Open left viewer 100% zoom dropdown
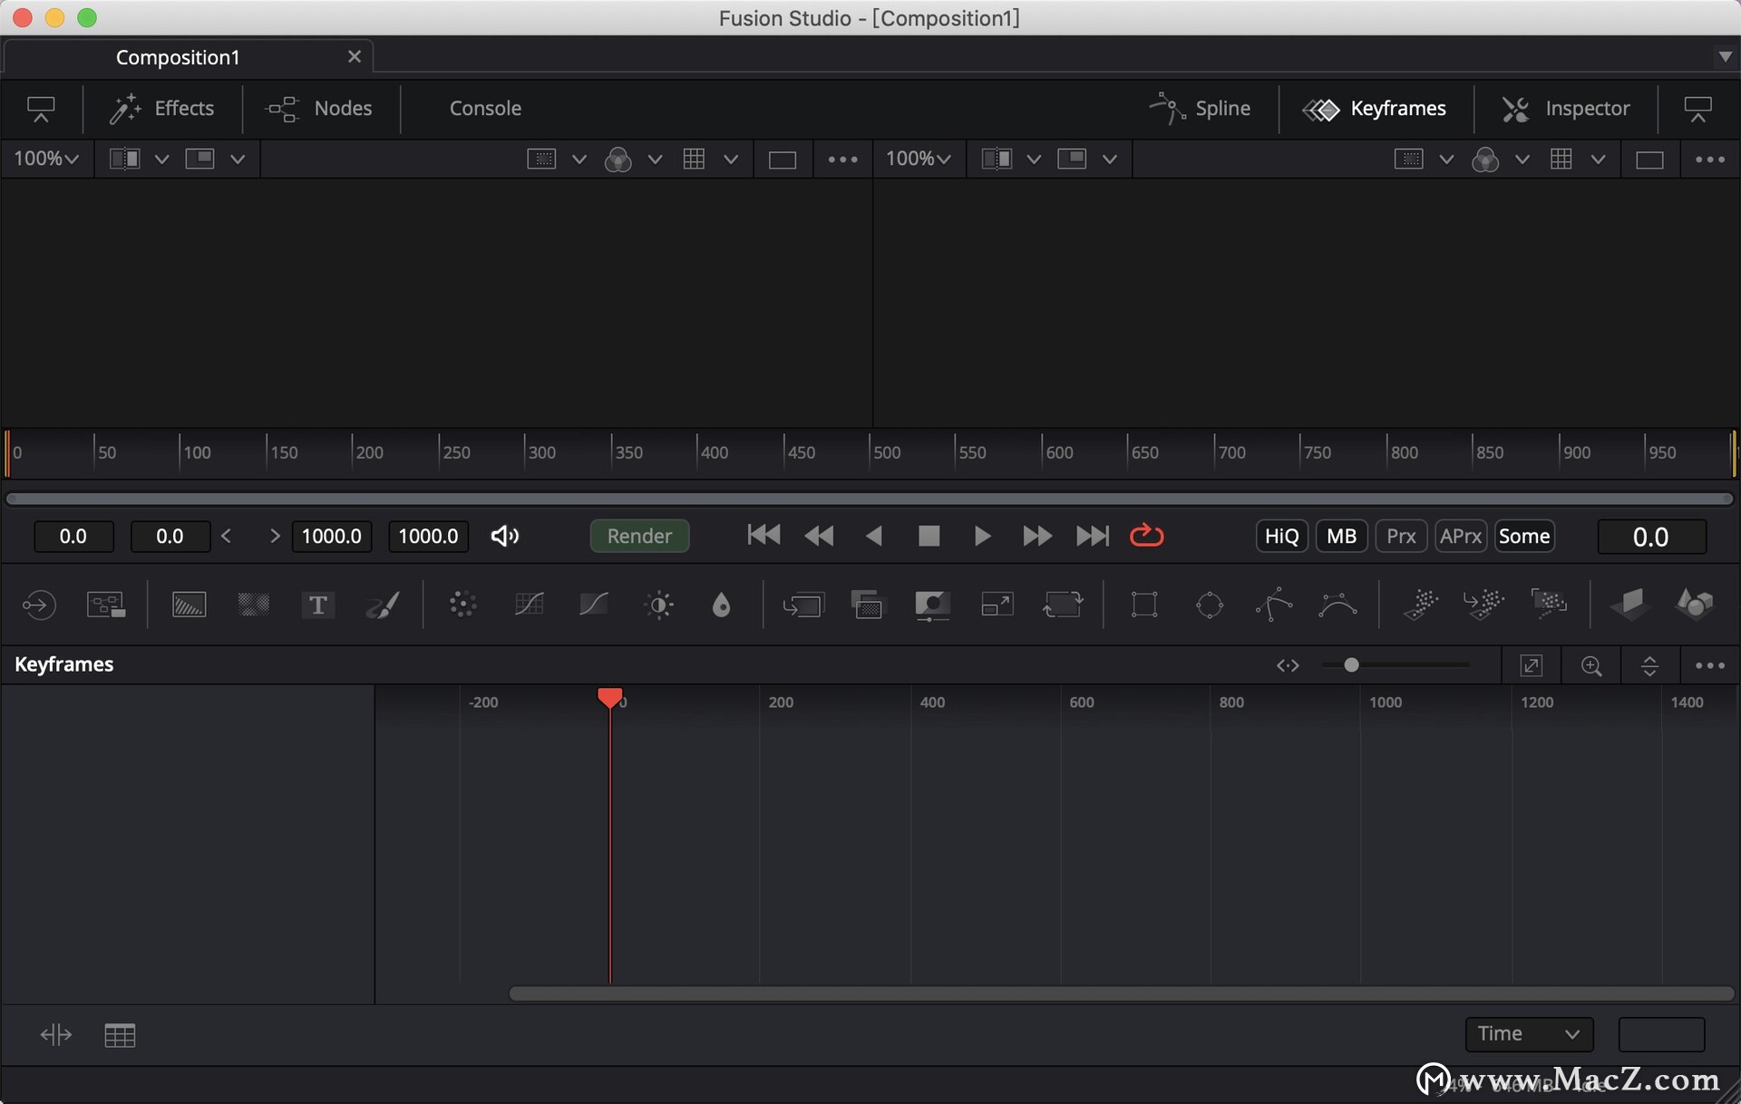Image resolution: width=1741 pixels, height=1104 pixels. tap(46, 159)
